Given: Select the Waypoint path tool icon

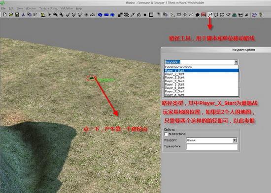Looking at the screenshot, I should click(210, 15).
